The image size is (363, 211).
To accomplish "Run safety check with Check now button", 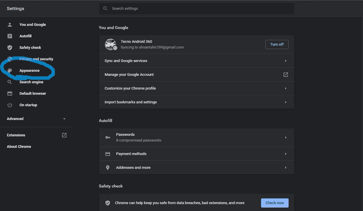I will (x=275, y=203).
